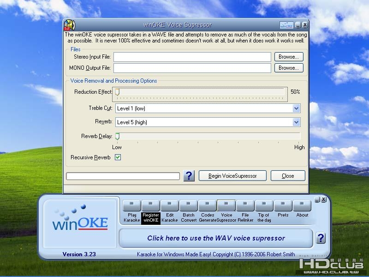The height and width of the screenshot is (277, 369).
Task: Close the winOKE main launcher panel
Action: [x=324, y=199]
